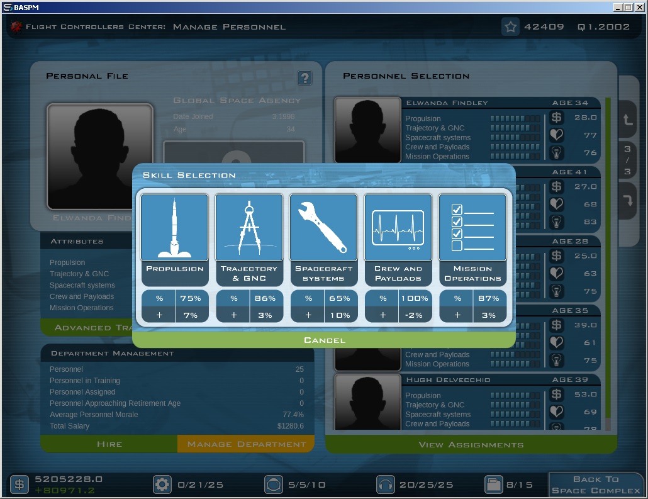Viewport: 648px width, 499px height.
Task: Select Elwanda Findley's portrait thumbnail in list
Action: pos(367,130)
